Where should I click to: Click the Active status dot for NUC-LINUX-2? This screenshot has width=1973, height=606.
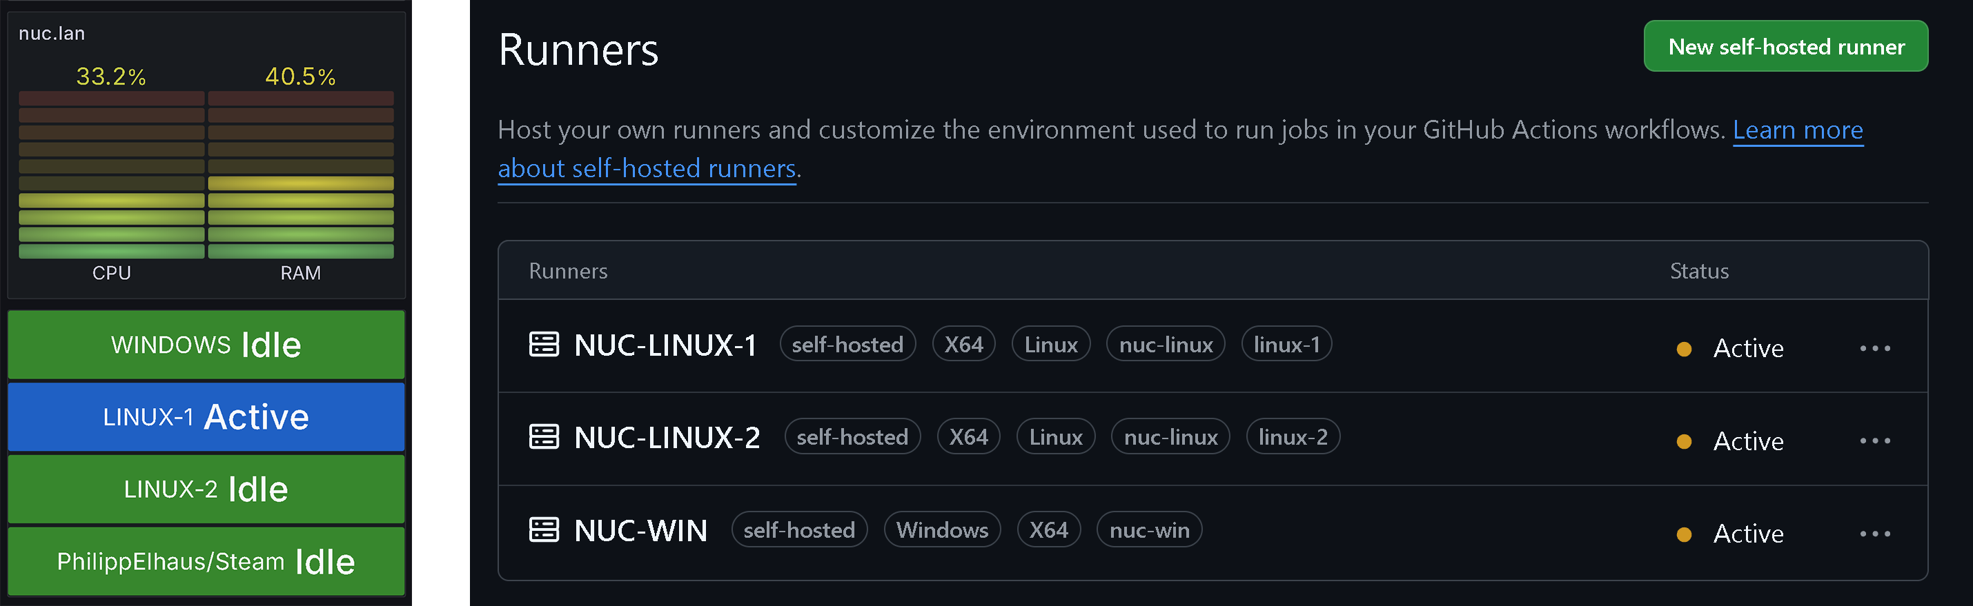[x=1683, y=441]
